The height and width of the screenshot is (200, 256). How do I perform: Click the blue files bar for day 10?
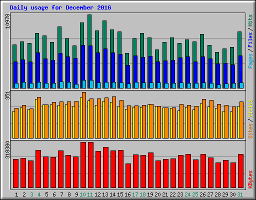point(83,62)
